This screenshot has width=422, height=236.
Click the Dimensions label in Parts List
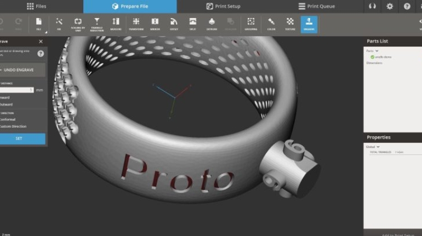pos(374,63)
